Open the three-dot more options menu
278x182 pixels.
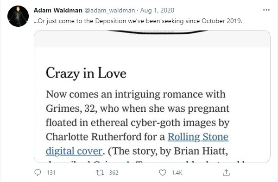266,10
